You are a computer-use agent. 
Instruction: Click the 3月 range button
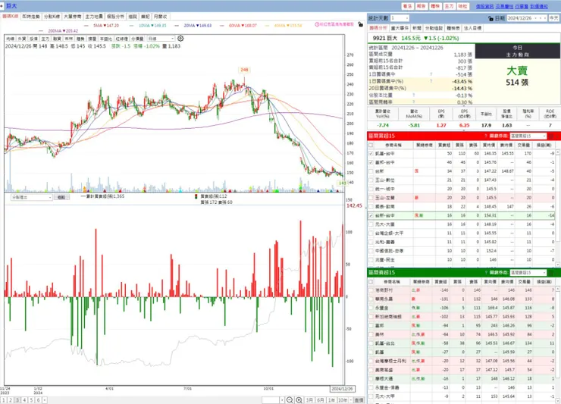(x=309, y=400)
